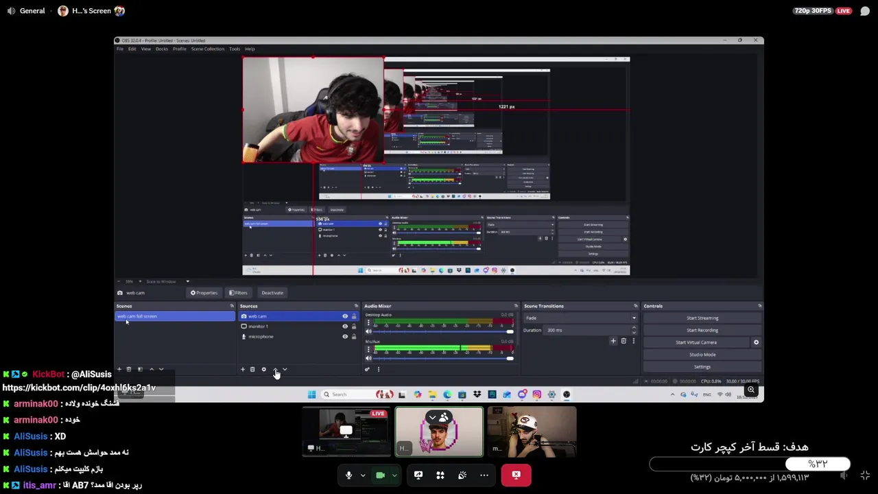
Task: Open Edit menu in OBS
Action: (x=132, y=49)
